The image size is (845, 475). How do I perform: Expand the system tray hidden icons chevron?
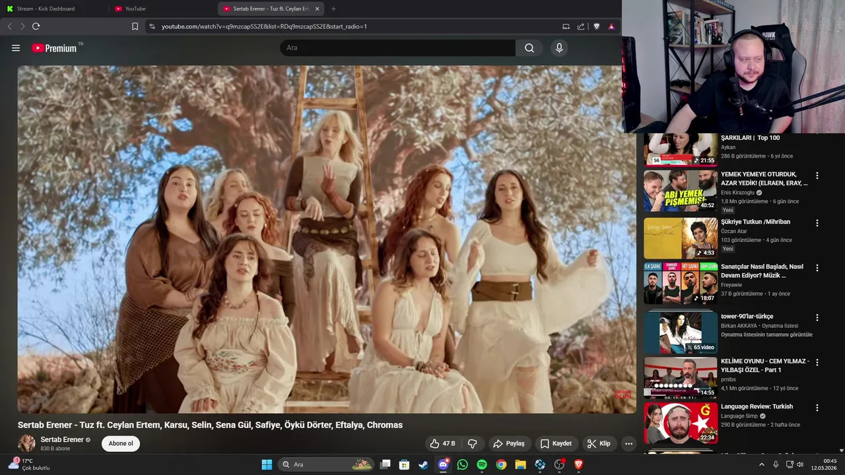coord(762,464)
